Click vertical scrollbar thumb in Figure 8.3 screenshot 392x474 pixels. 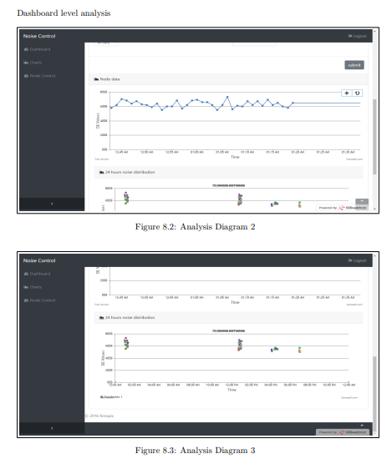click(374, 394)
